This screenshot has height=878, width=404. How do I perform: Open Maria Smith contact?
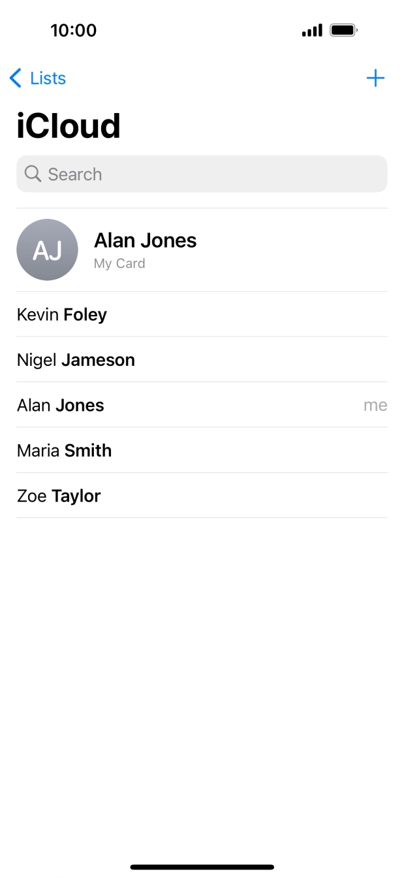[x=65, y=451]
